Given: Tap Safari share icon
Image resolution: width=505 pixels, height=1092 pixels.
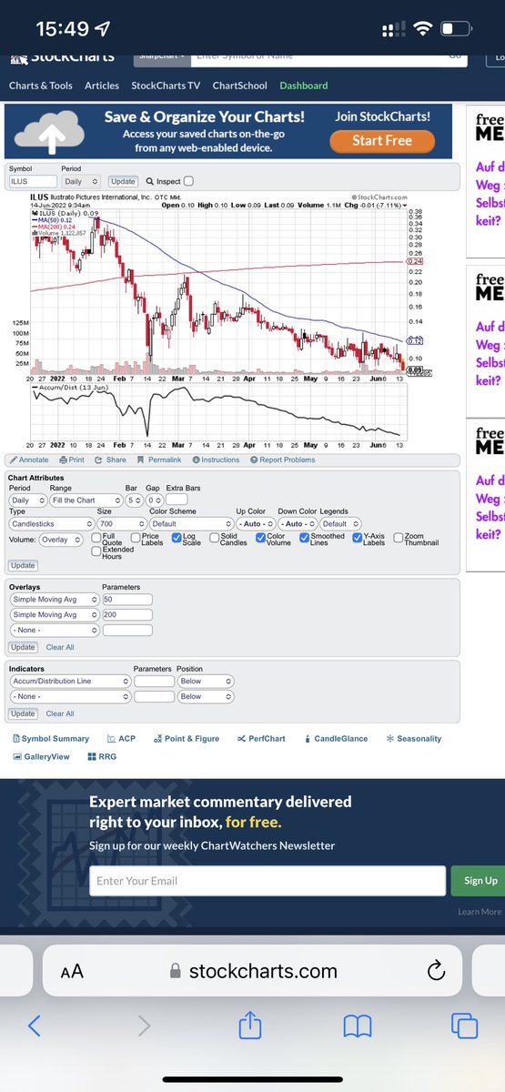Looking at the screenshot, I should 249,1025.
